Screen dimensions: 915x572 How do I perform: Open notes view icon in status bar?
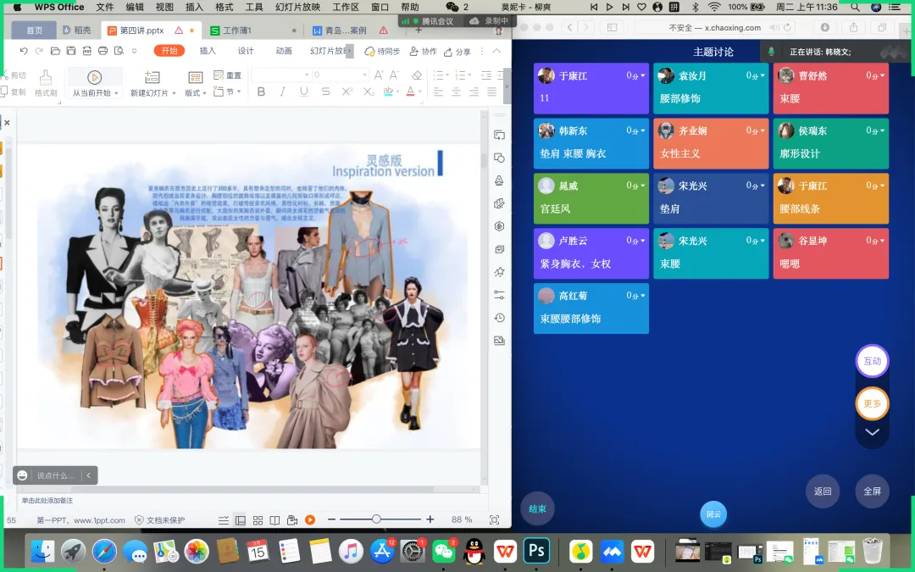224,520
